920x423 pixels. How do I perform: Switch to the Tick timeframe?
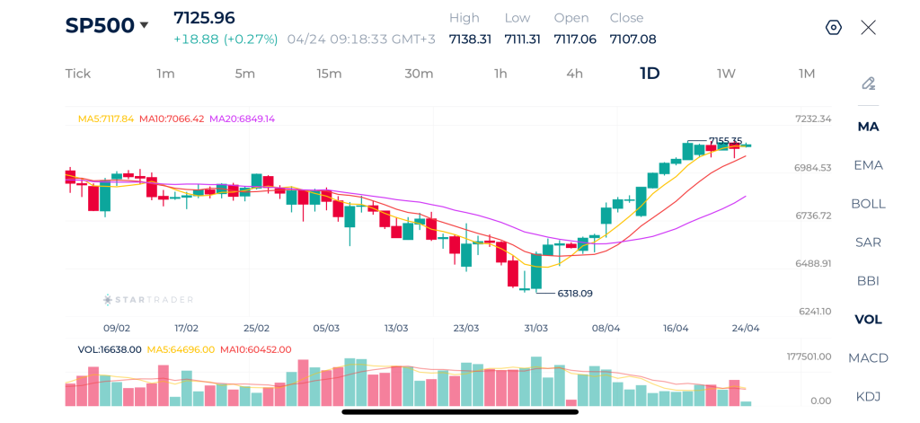click(78, 74)
